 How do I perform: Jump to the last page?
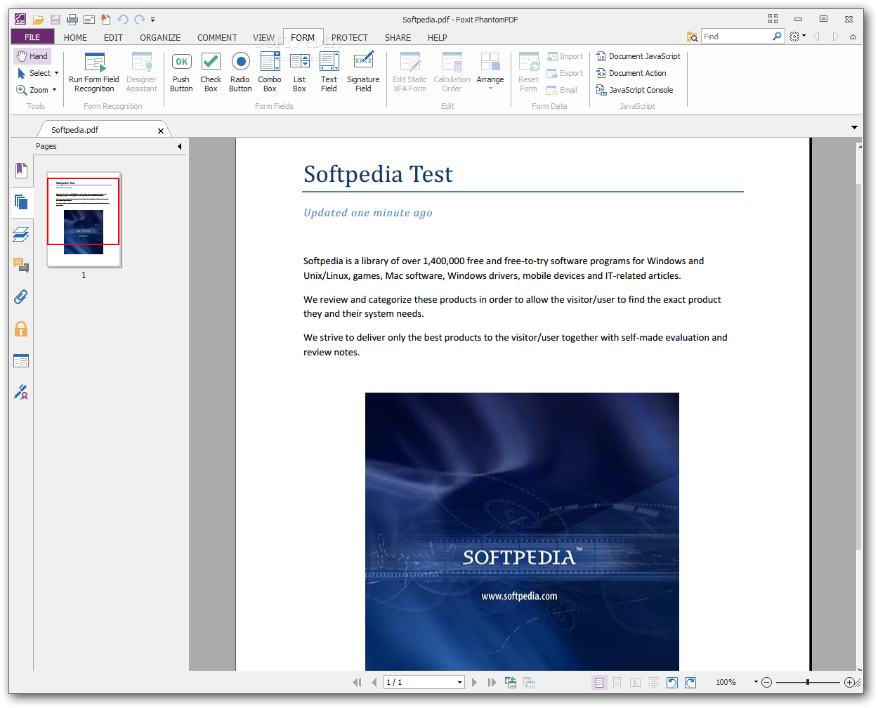click(x=492, y=682)
